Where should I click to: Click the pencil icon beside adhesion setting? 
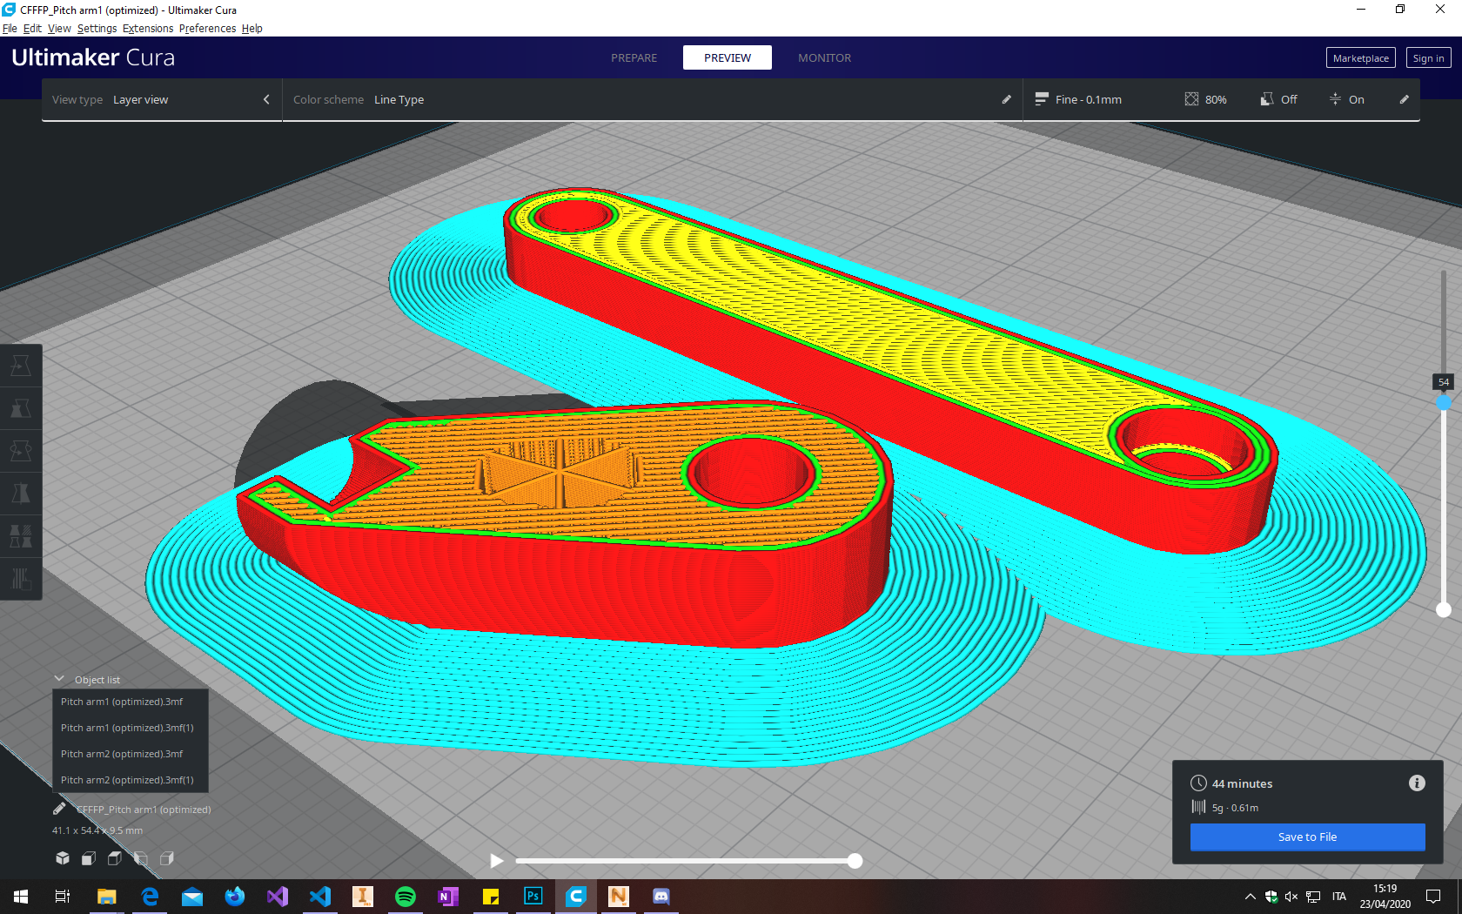pyautogui.click(x=1404, y=99)
